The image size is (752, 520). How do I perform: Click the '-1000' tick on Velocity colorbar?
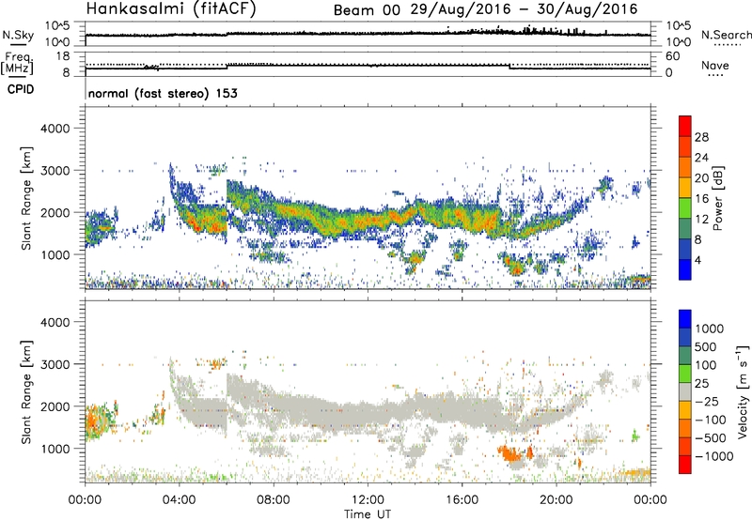tap(713, 456)
